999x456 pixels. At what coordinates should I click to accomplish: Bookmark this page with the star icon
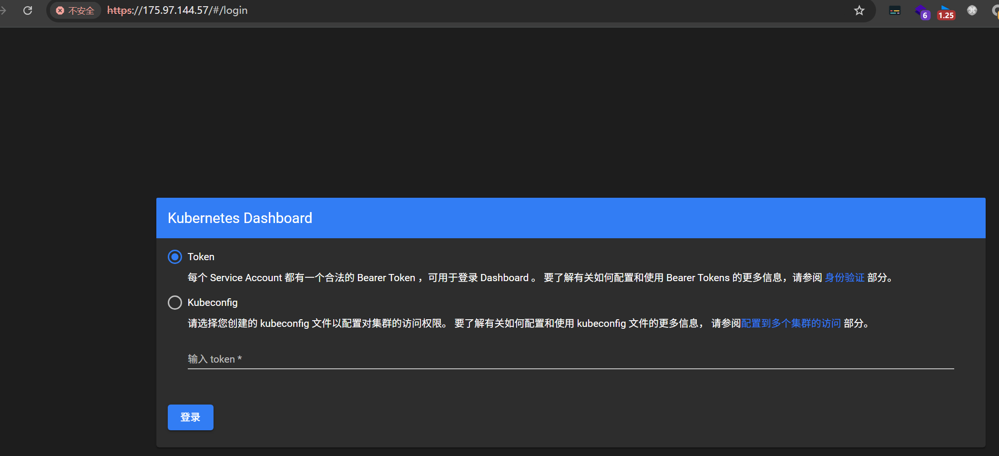859,10
